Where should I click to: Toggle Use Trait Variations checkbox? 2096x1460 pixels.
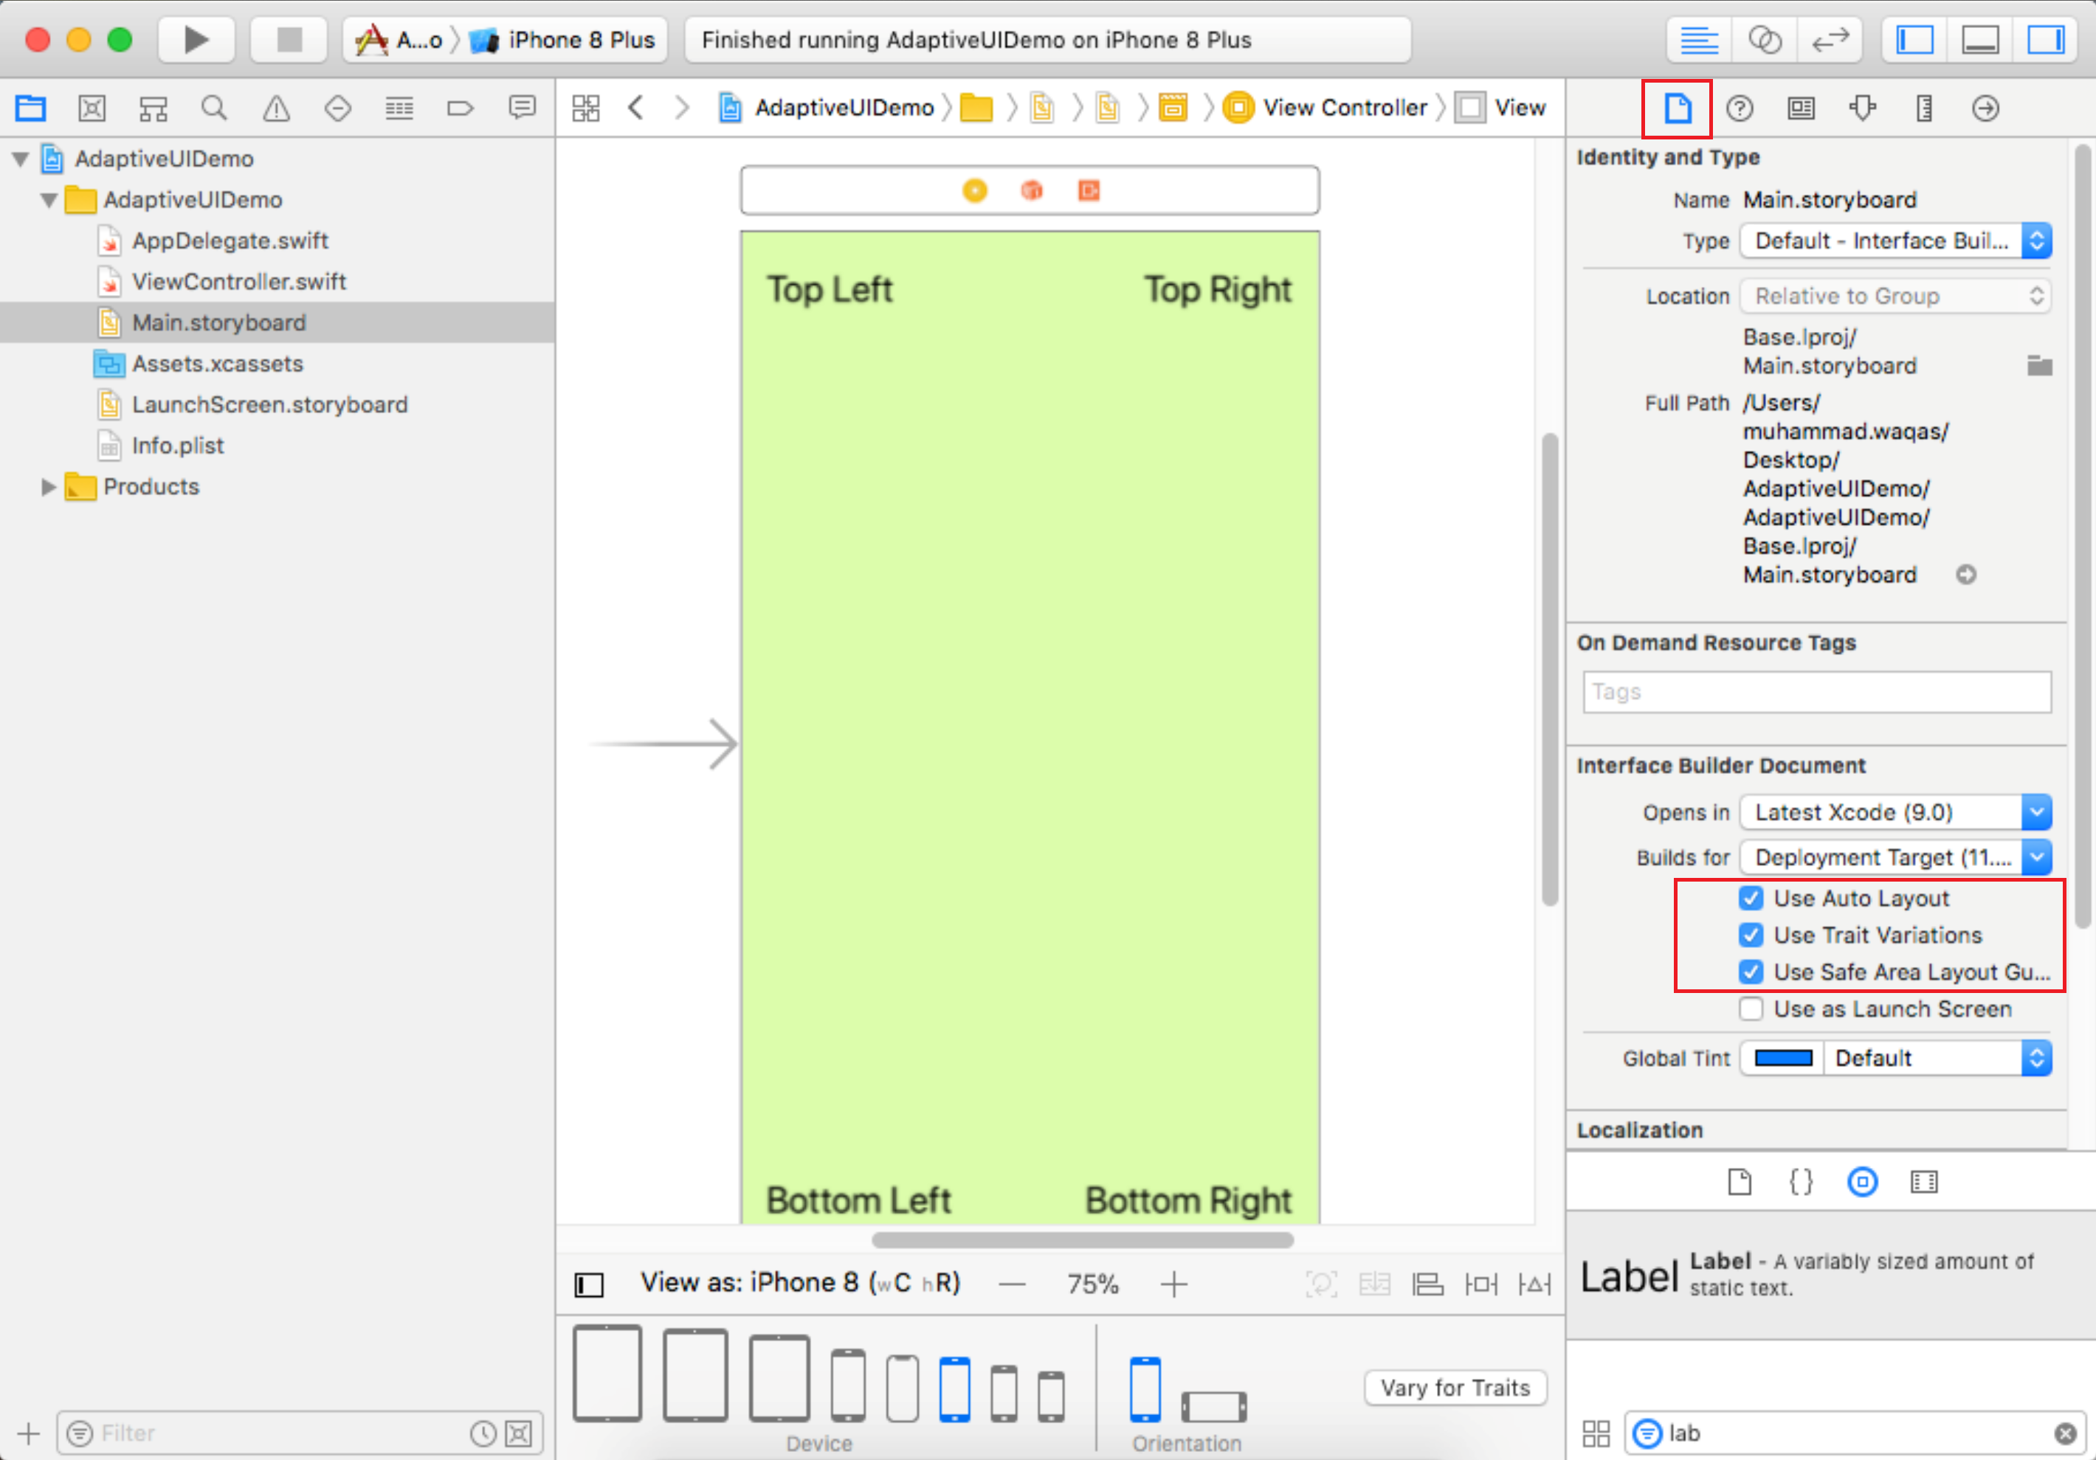[x=1750, y=935]
